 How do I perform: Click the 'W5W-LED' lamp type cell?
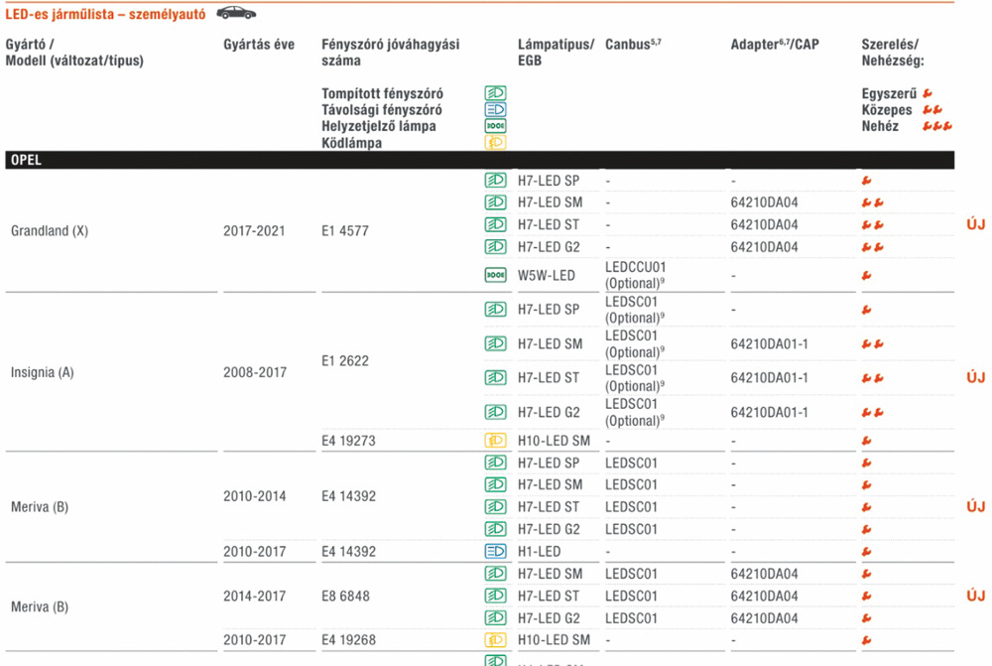click(546, 275)
